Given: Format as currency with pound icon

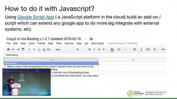Looking at the screenshot, I should [30, 50].
